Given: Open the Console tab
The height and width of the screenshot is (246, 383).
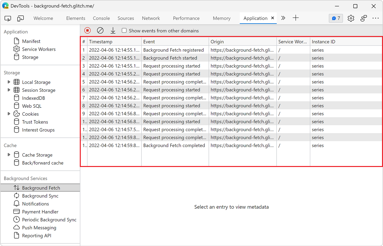Looking at the screenshot, I should point(101,18).
